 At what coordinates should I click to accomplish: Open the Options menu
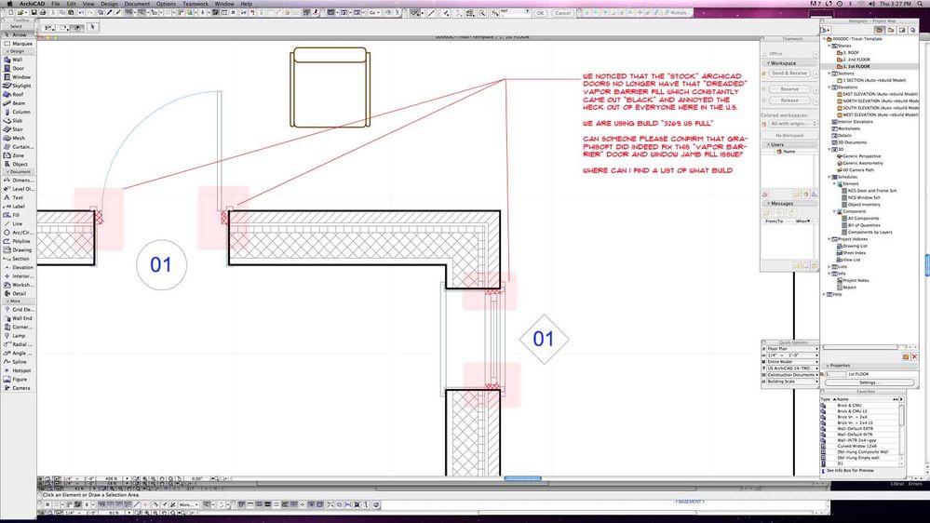point(166,4)
